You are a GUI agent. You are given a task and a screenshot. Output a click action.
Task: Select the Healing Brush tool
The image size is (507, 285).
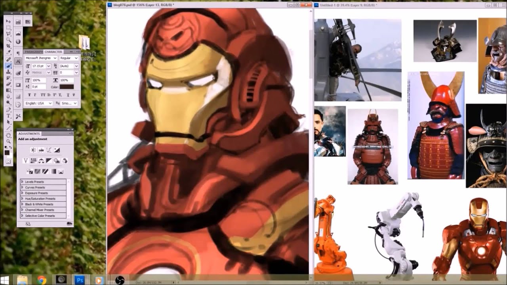(8, 59)
